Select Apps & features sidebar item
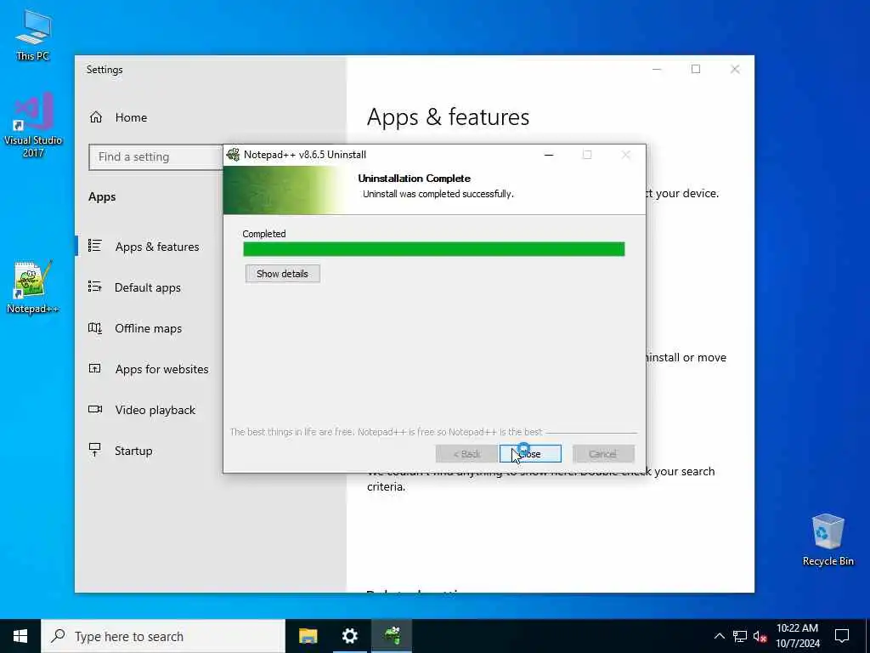This screenshot has width=870, height=653. [x=157, y=247]
